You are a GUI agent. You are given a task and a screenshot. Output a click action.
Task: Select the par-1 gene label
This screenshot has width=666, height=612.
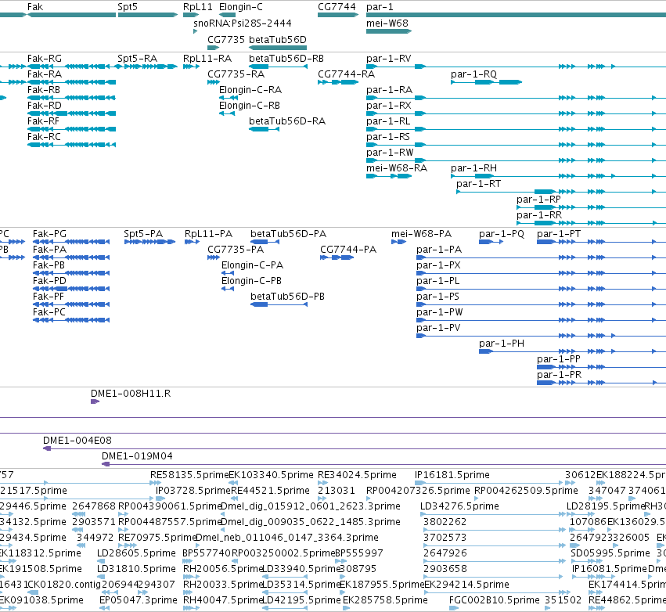tap(380, 7)
